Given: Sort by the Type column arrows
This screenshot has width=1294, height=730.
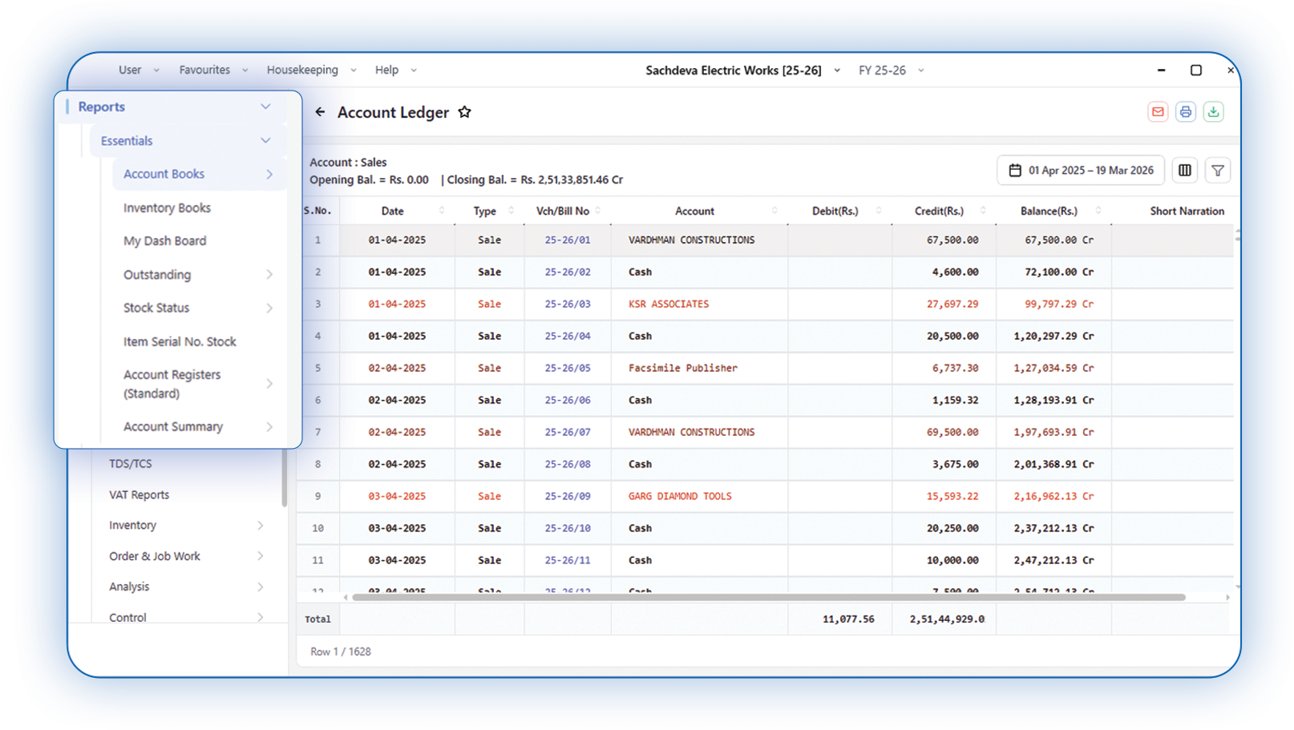Looking at the screenshot, I should (512, 211).
